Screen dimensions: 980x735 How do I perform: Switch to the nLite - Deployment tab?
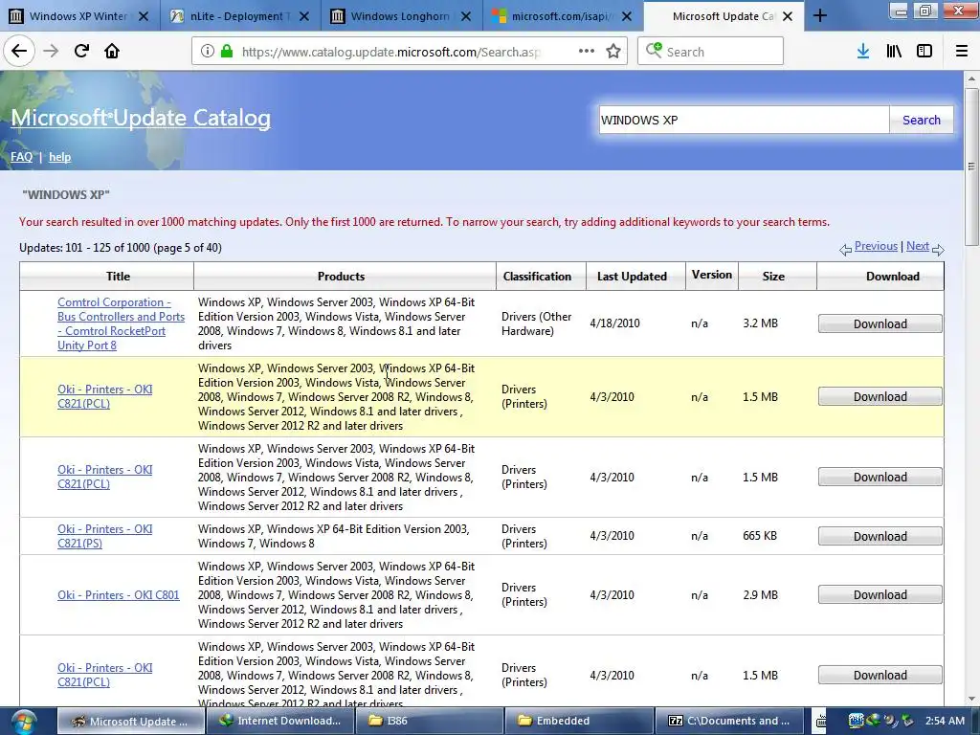click(x=240, y=16)
